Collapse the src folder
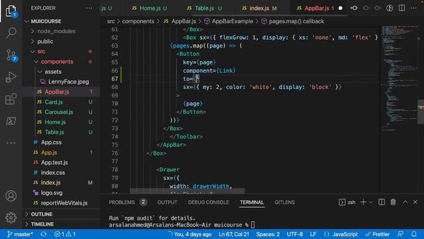This screenshot has height=239, width=424. pos(41,52)
